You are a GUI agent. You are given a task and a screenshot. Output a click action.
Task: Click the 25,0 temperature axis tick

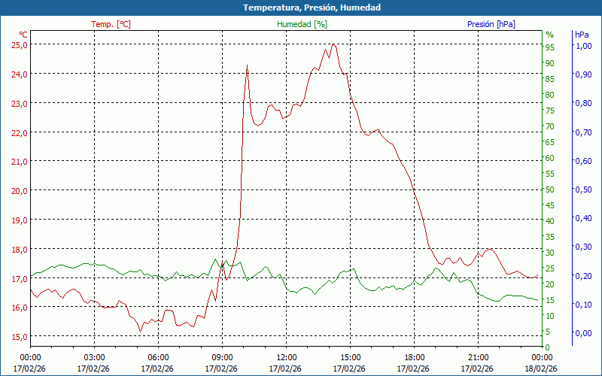point(20,44)
